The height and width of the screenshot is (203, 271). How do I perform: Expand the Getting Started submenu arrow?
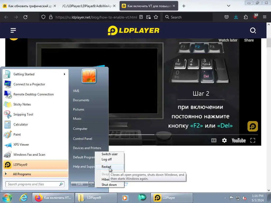click(x=65, y=74)
